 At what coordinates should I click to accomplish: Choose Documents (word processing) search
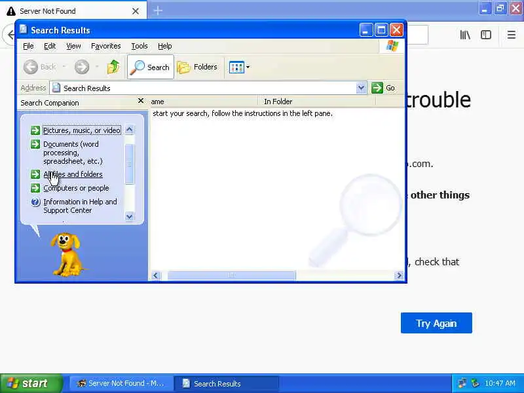(73, 153)
